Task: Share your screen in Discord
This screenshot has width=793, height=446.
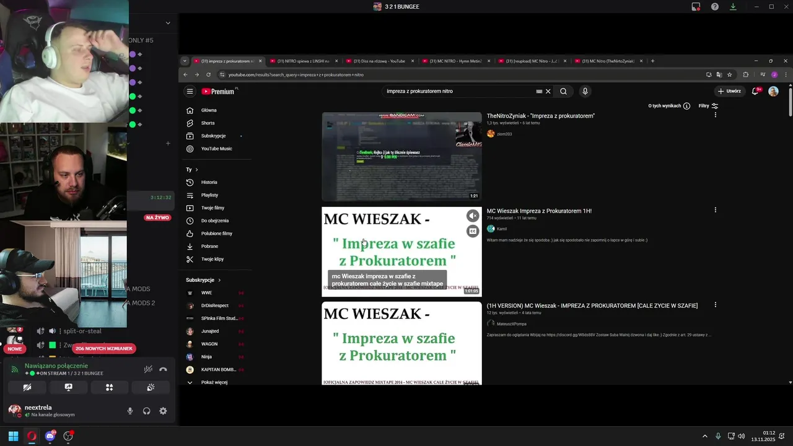Action: coord(68,387)
